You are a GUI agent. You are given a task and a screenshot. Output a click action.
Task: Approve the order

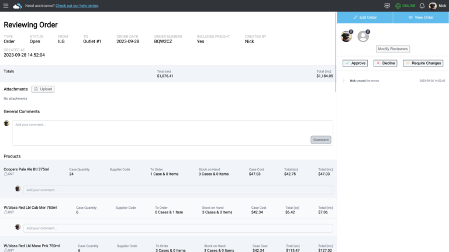pos(355,63)
